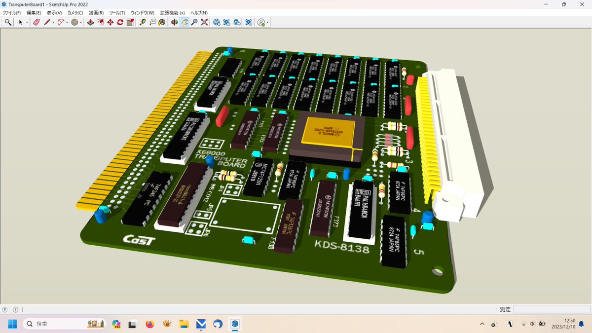Screen dimensions: 592x333
Task: Open the Circle tool dropdown options
Action: point(80,22)
